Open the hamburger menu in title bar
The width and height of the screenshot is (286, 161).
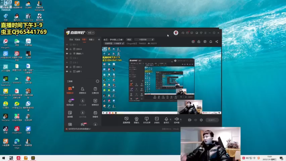205,33
